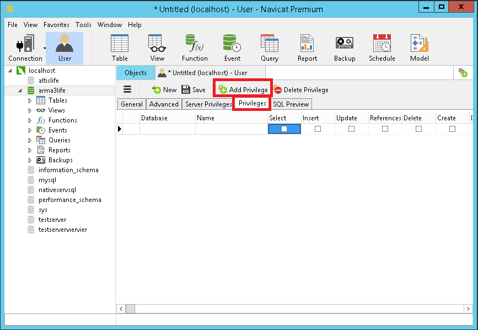478x330 pixels.
Task: Enable the Update privilege checkbox
Action: (x=351, y=129)
